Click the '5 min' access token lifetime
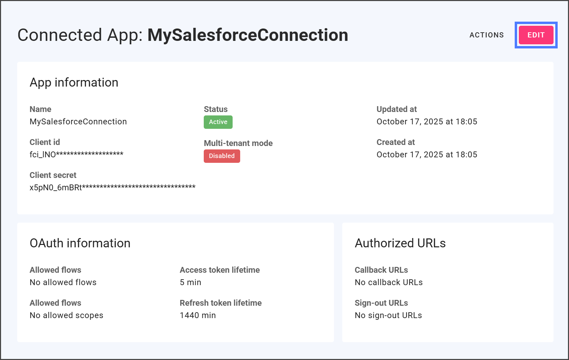Image resolution: width=569 pixels, height=360 pixels. (x=190, y=282)
